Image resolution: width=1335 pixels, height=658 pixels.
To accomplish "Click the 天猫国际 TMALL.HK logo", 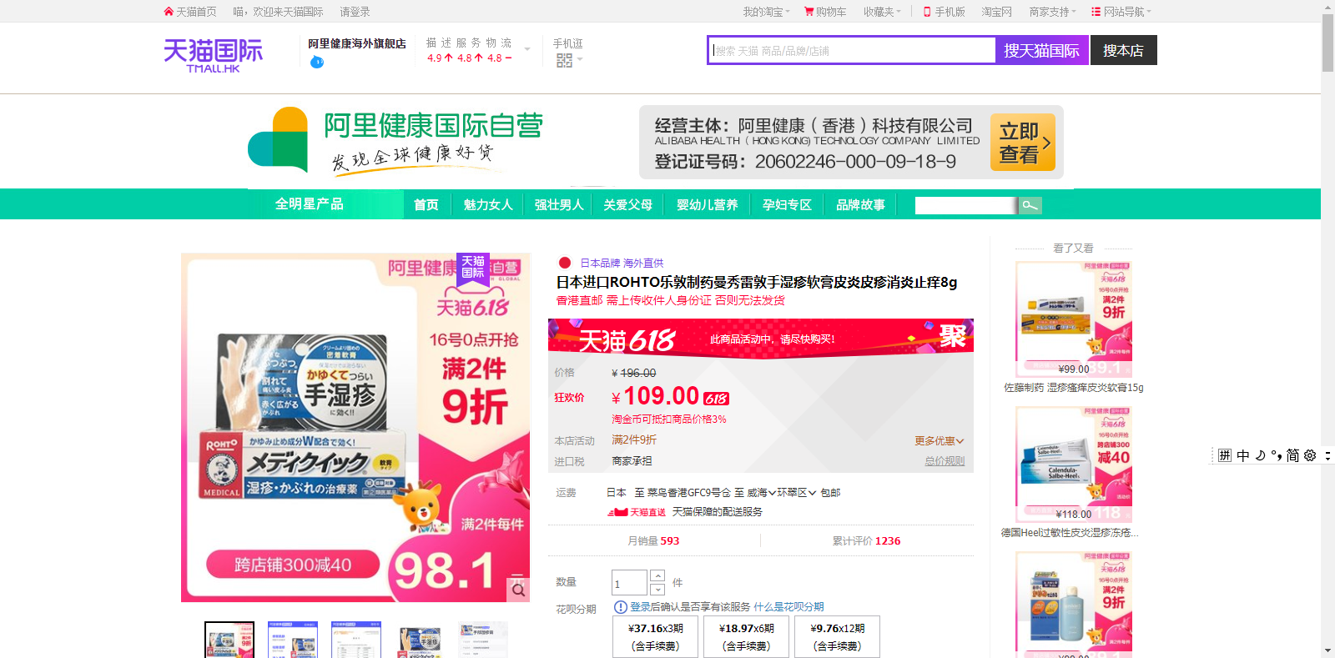I will [213, 55].
